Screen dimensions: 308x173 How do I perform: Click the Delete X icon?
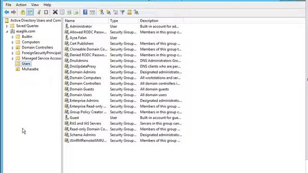coord(55,12)
